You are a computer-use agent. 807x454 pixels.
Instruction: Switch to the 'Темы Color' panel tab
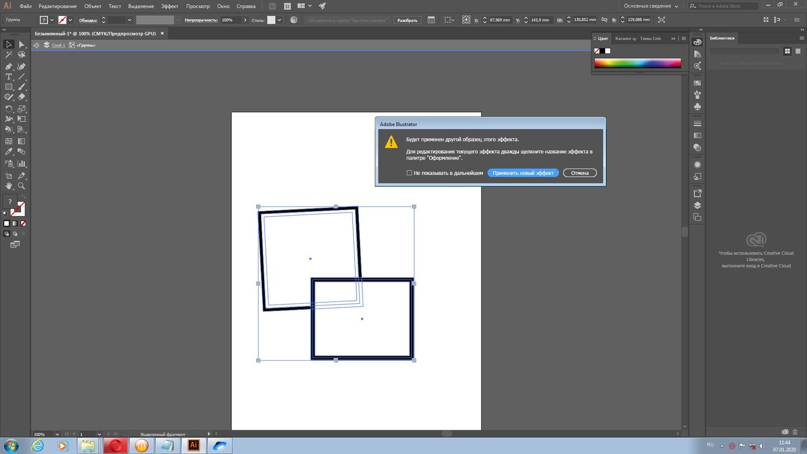(650, 39)
